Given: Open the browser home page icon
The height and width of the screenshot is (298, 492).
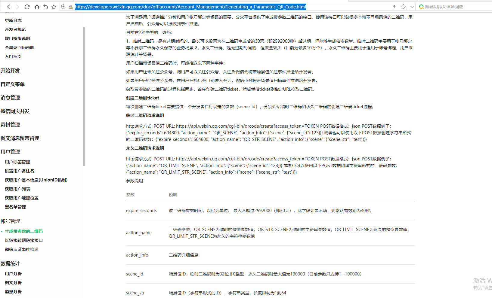Looking at the screenshot, I should (x=37, y=7).
